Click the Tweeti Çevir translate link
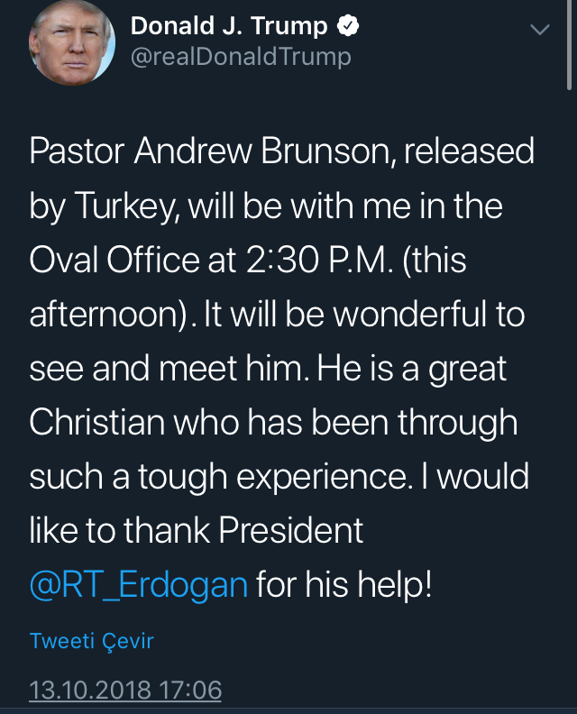 pyautogui.click(x=91, y=641)
